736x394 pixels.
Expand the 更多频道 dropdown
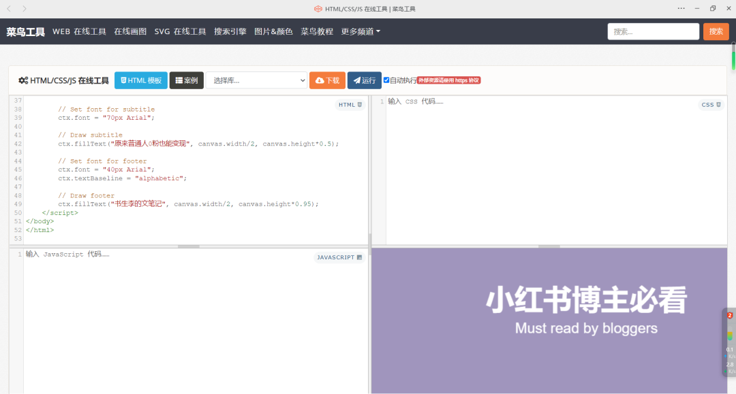pyautogui.click(x=361, y=31)
